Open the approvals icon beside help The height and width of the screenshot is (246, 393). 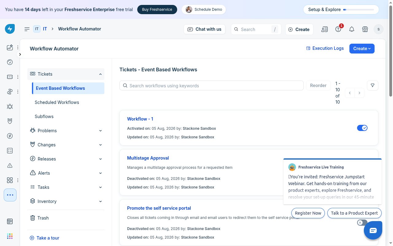point(325,29)
